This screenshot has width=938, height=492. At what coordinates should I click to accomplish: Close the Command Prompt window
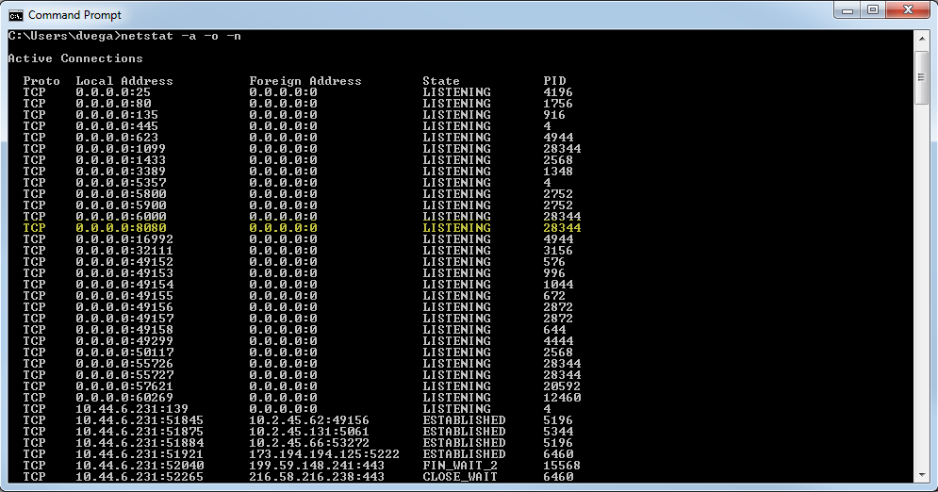908,10
